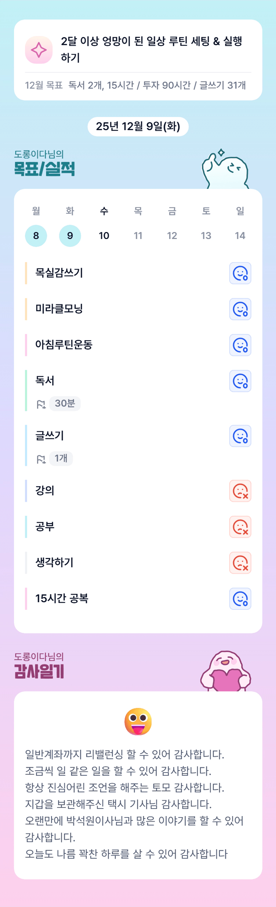Click the tongue-out emoji in gratitude diary
The width and height of the screenshot is (276, 907).
click(138, 721)
